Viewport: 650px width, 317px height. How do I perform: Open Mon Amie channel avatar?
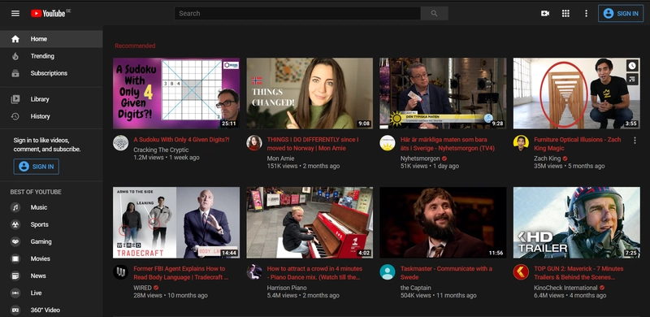(x=254, y=143)
